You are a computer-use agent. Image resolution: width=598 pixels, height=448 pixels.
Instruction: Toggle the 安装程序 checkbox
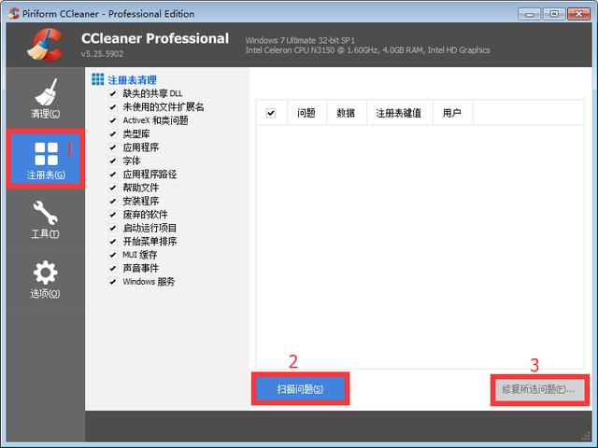click(113, 201)
